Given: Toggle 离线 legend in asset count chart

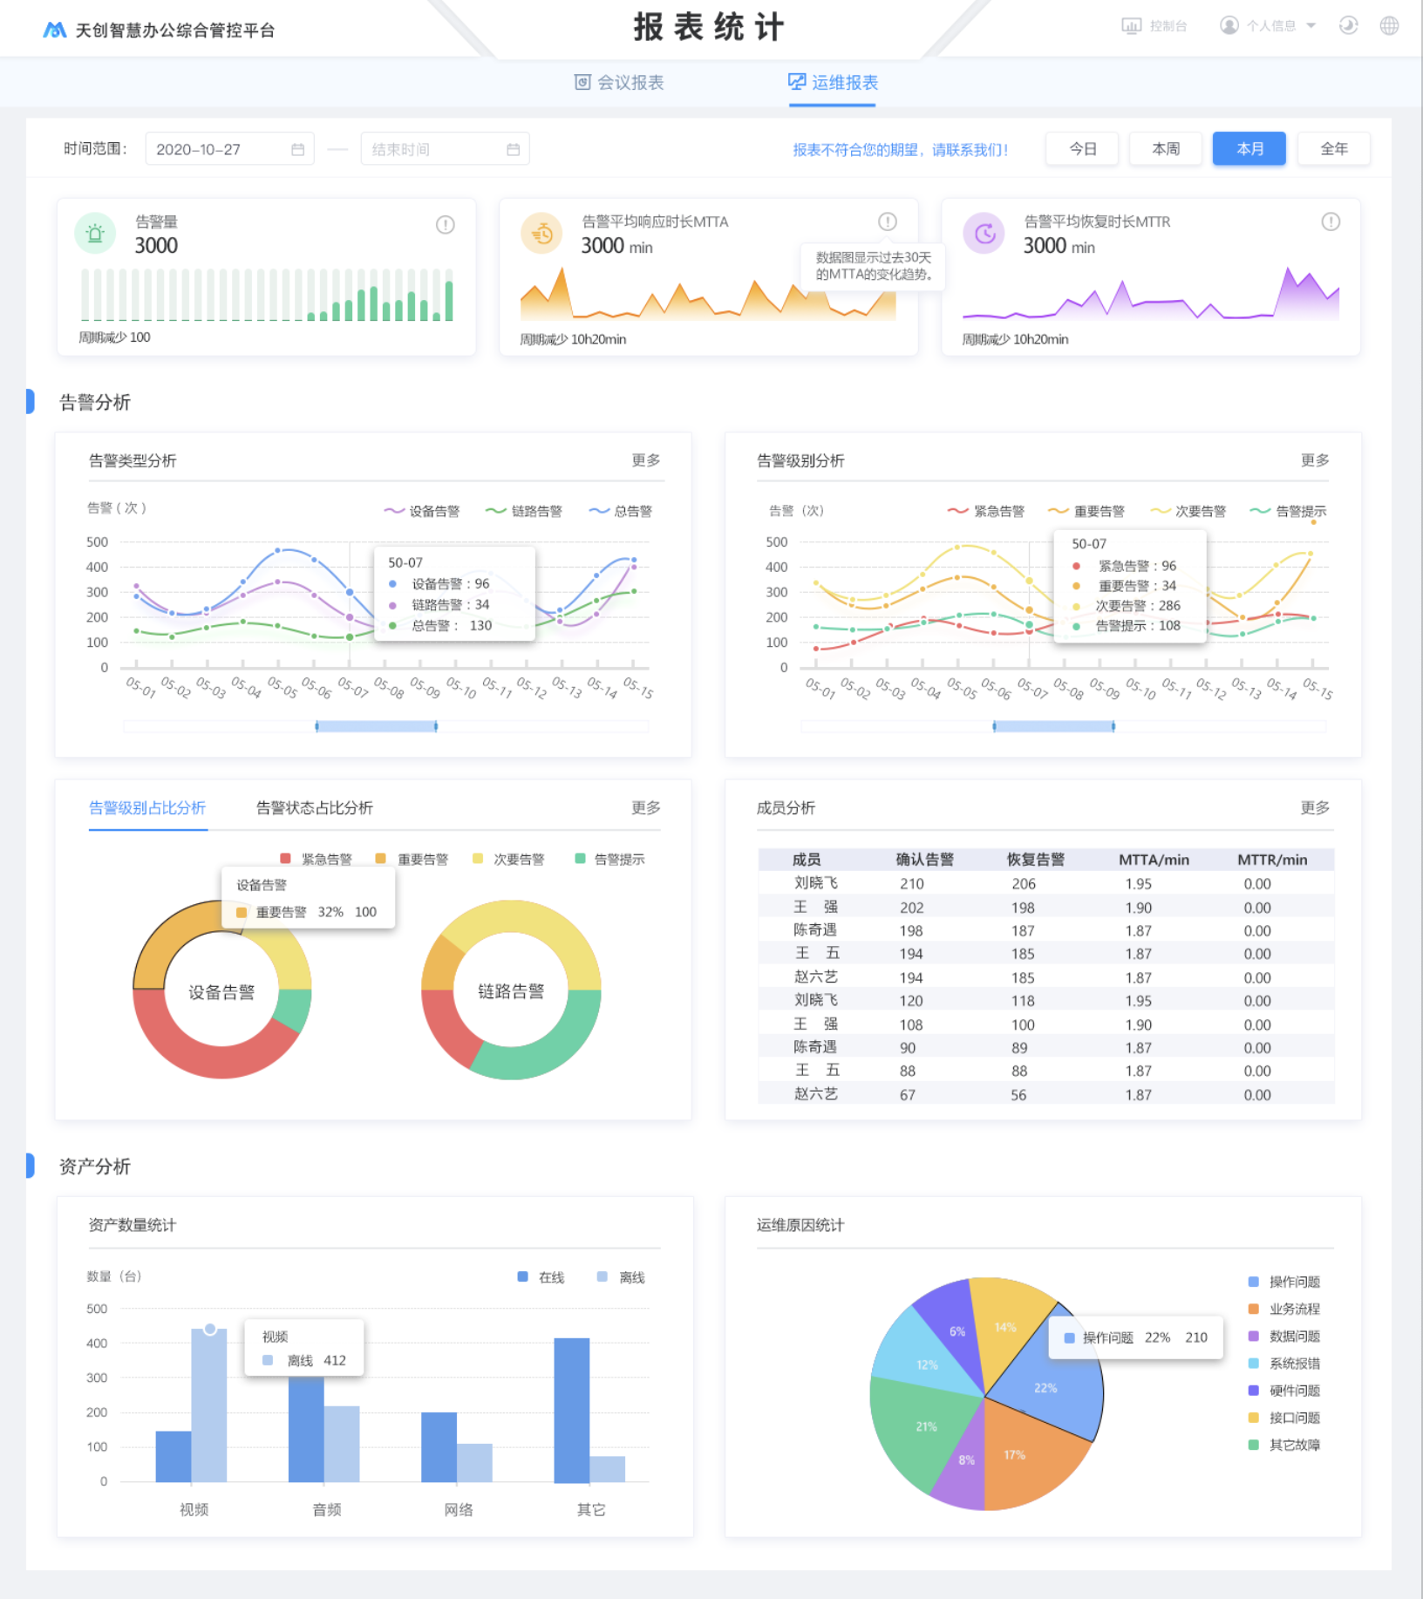Looking at the screenshot, I should pos(621,1277).
